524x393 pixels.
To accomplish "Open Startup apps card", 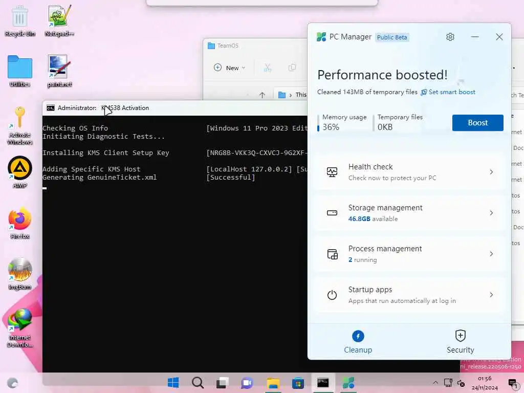I will pos(409,295).
